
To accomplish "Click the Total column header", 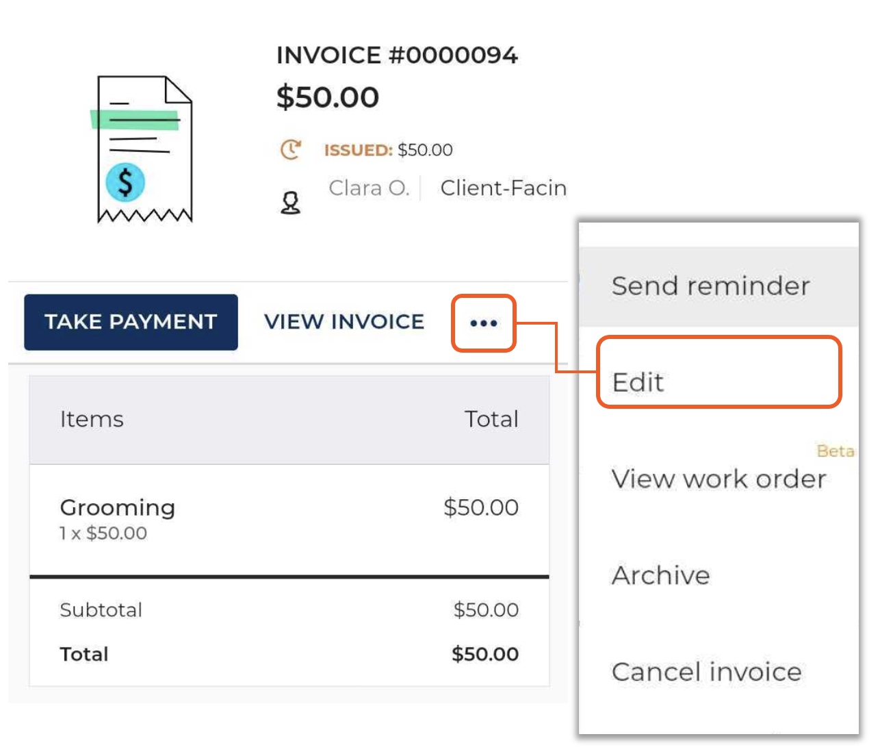I will coord(491,419).
